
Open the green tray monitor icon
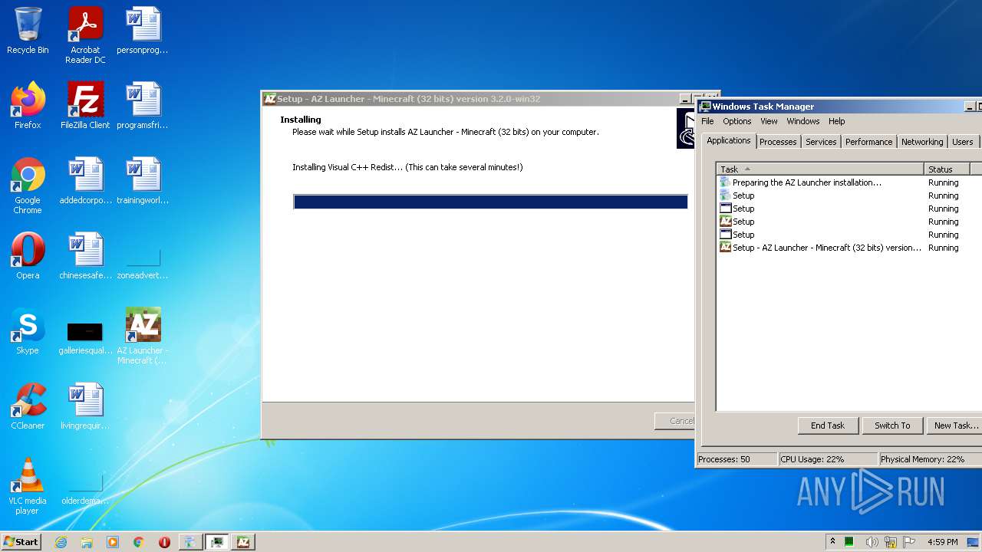(849, 542)
